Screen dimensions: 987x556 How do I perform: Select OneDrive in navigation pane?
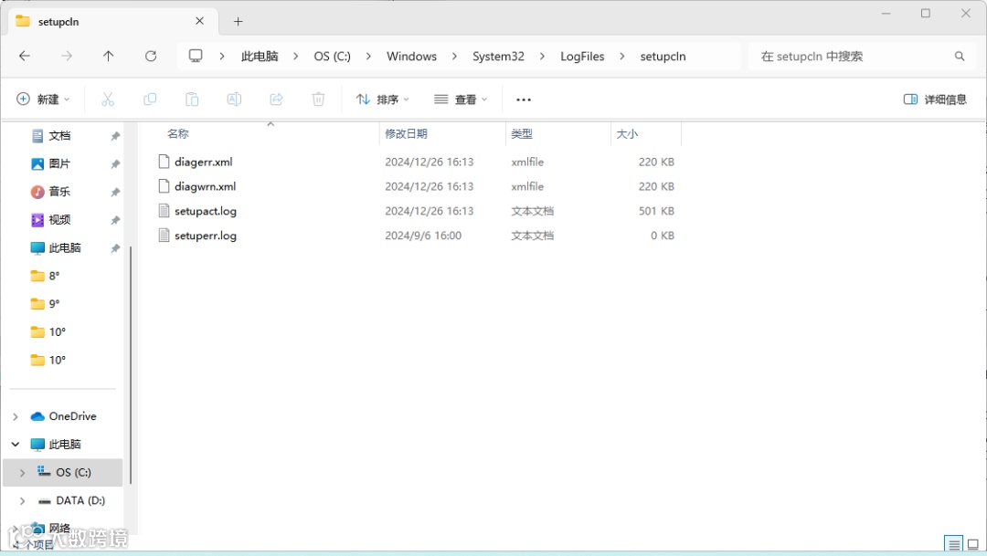pyautogui.click(x=72, y=416)
